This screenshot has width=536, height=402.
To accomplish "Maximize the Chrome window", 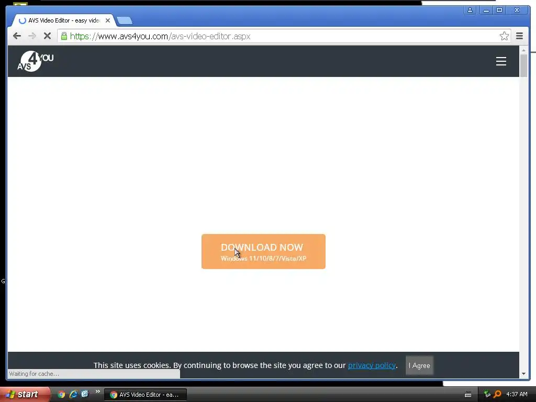I will click(x=499, y=10).
